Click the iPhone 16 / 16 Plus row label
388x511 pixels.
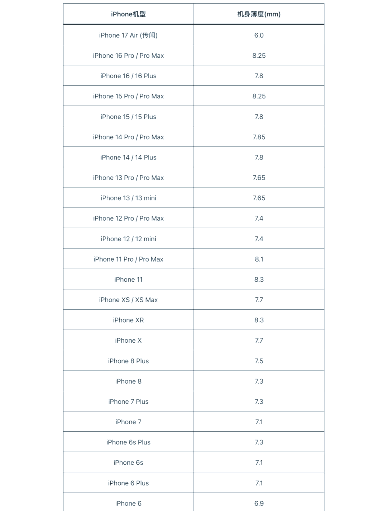(x=128, y=76)
